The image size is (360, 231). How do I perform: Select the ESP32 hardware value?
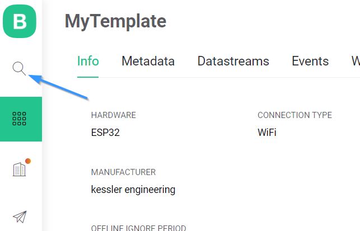[x=105, y=133]
